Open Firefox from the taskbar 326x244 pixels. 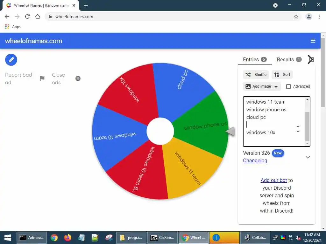67,238
